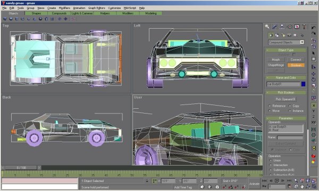Click the Undo arrow in the side toolbar
Viewport: 319px width, 191px height.
click(x=314, y=28)
